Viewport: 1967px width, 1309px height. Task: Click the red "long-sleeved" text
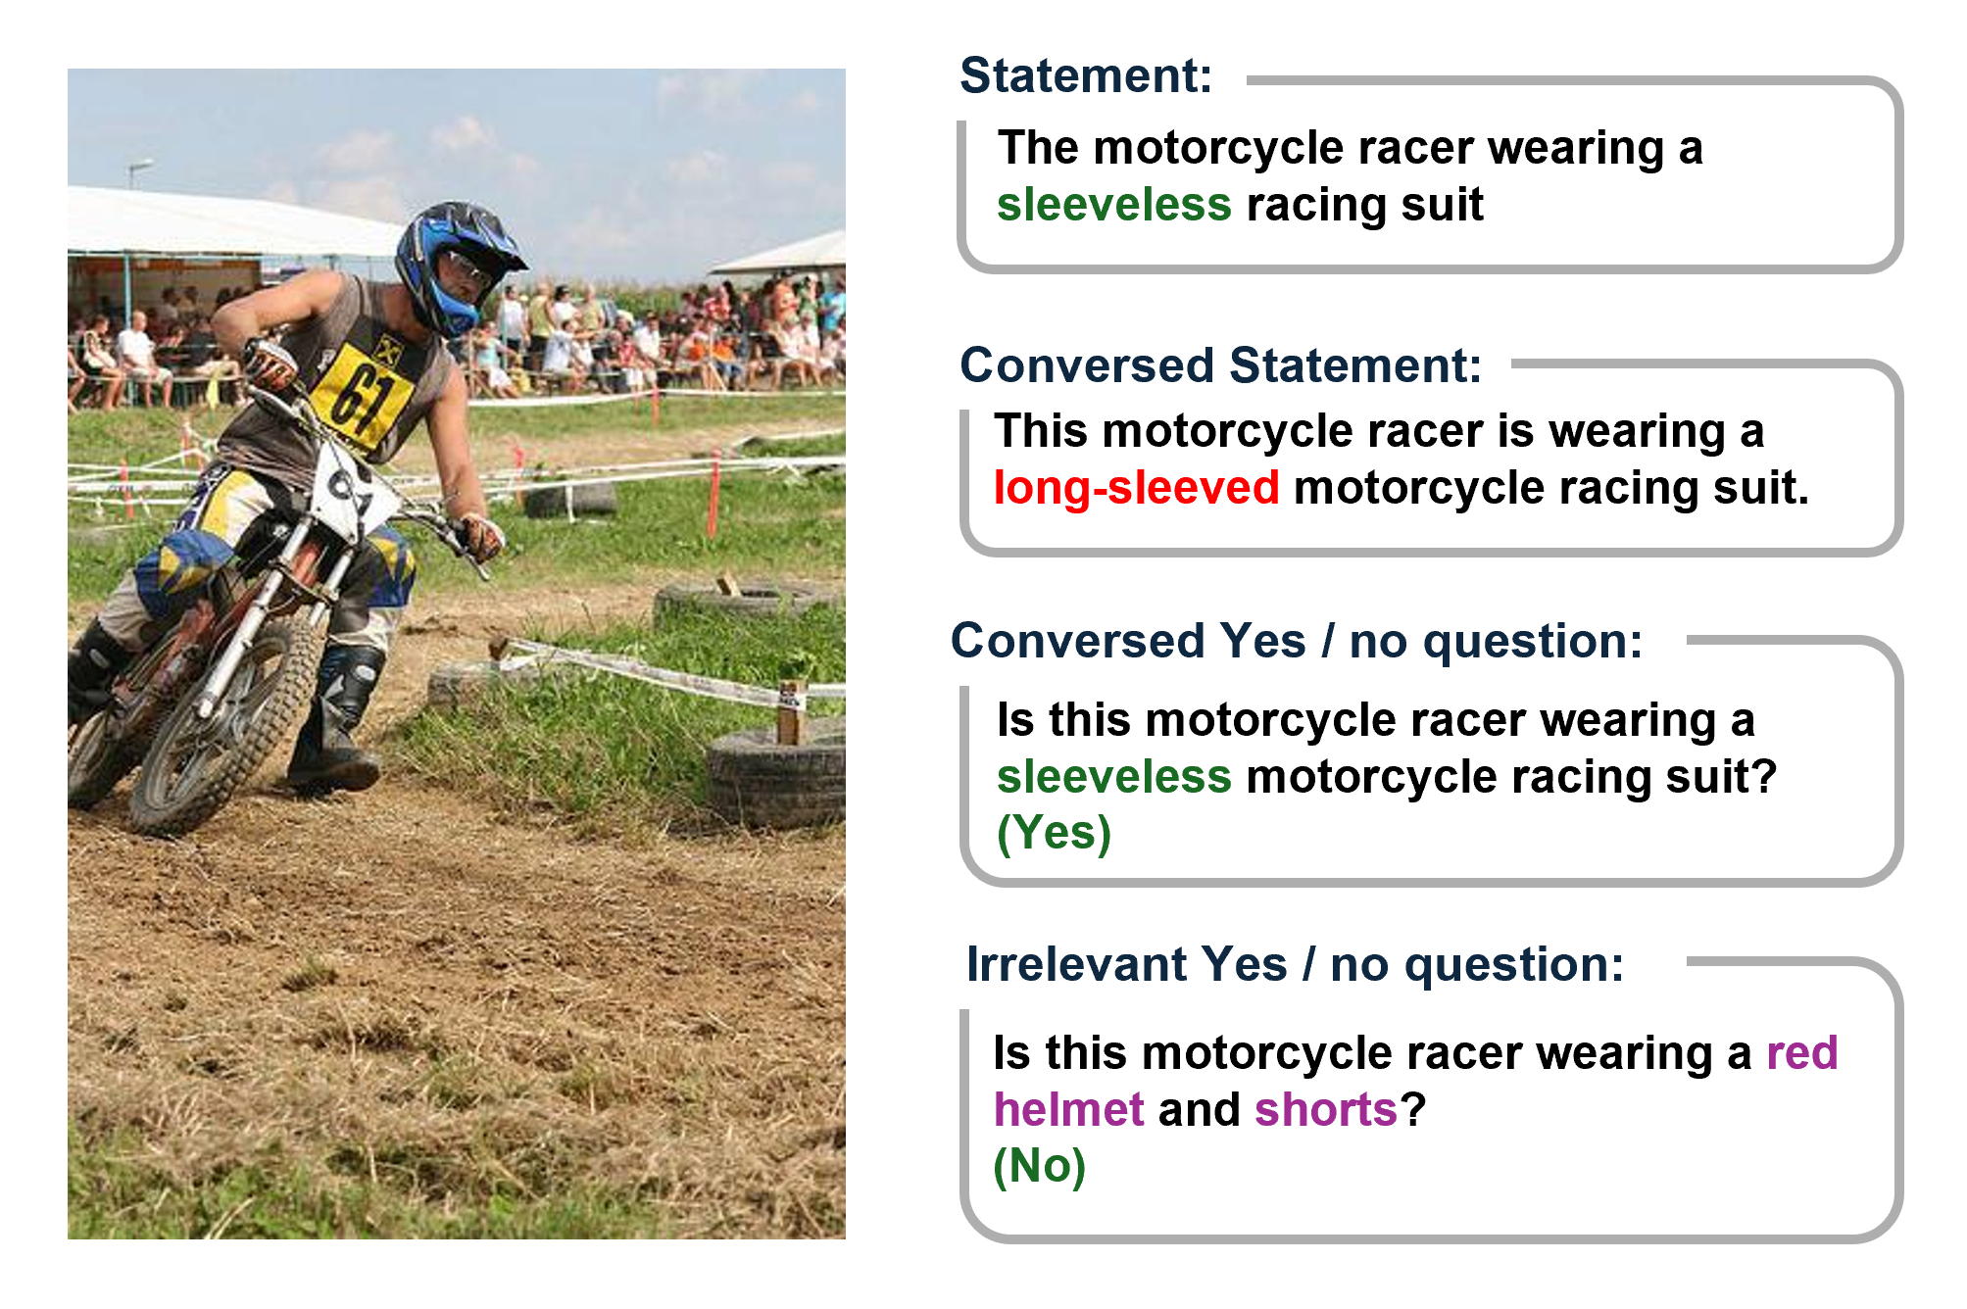point(1136,488)
